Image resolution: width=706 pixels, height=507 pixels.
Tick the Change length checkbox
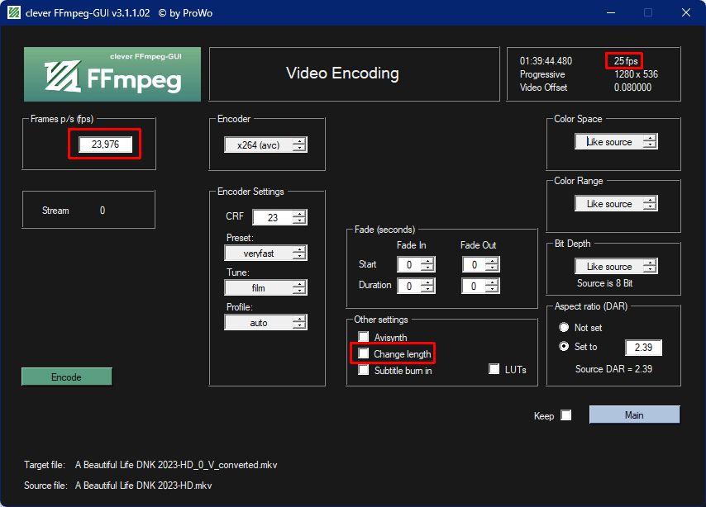364,353
